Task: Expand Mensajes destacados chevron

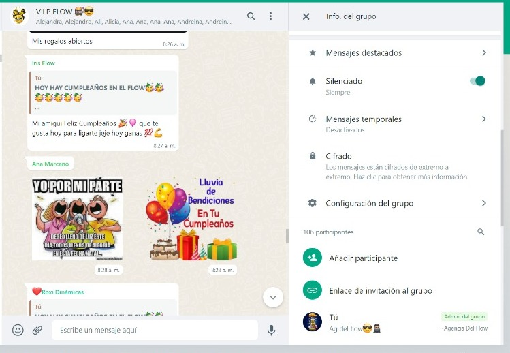Action: point(484,52)
